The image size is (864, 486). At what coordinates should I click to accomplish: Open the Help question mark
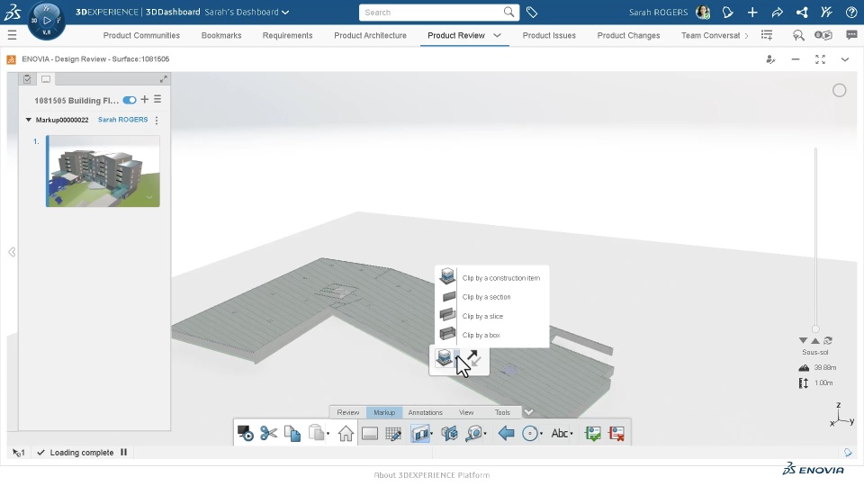point(851,12)
